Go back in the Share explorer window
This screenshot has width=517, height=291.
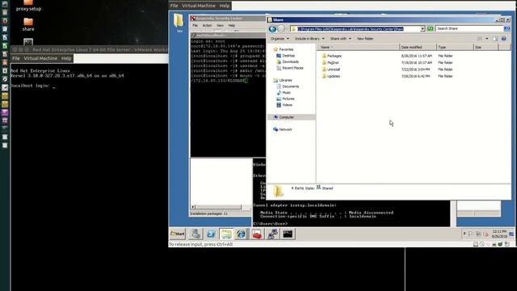[272, 29]
